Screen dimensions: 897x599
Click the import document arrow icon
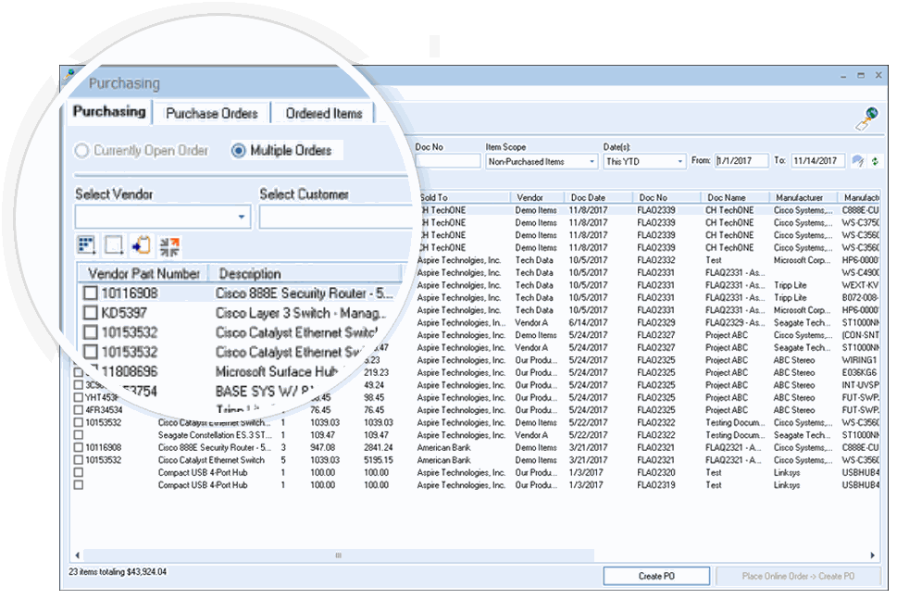pos(141,245)
